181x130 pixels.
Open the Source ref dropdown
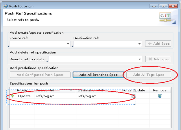[68, 44]
